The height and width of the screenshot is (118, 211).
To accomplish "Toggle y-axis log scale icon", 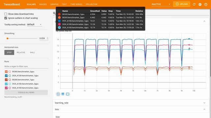I will [63, 94].
